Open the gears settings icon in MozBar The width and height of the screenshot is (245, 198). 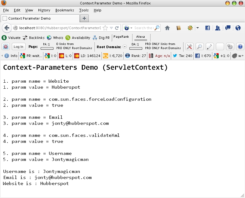[230, 47]
